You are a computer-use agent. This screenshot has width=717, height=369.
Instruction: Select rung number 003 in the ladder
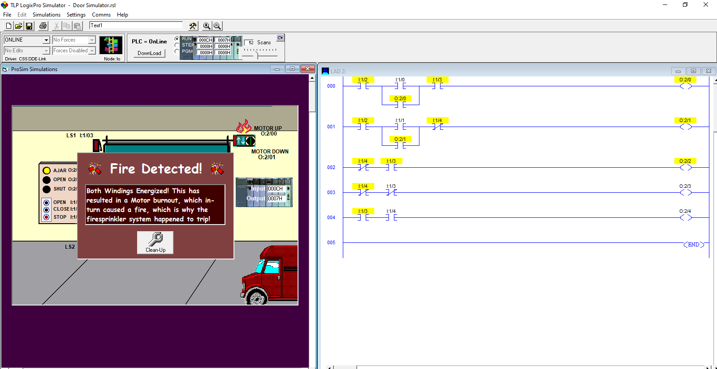click(x=331, y=192)
